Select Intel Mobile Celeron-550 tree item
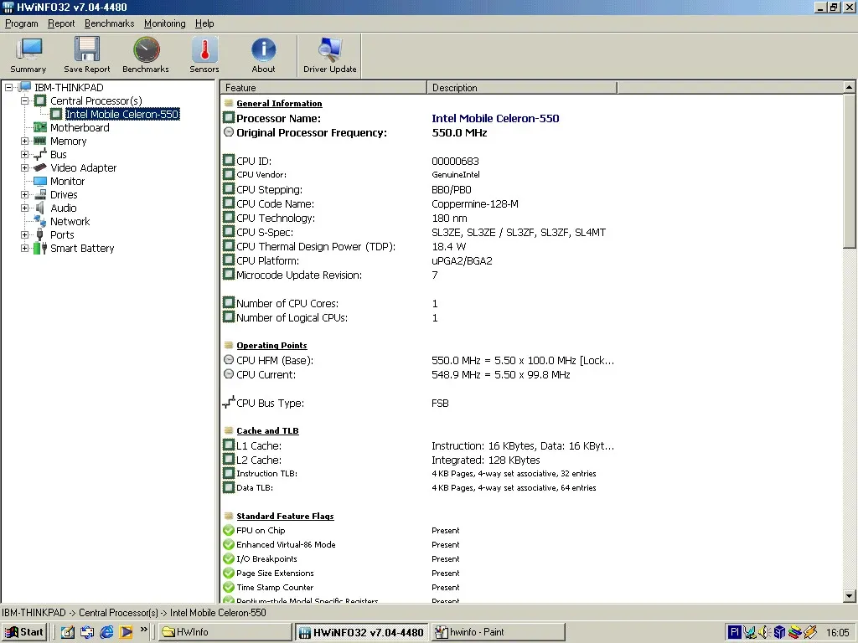Image resolution: width=858 pixels, height=643 pixels. (x=122, y=114)
